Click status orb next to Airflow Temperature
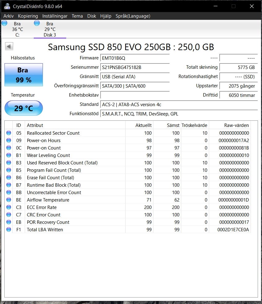Viewport: 262px width, 304px height. click(9, 200)
